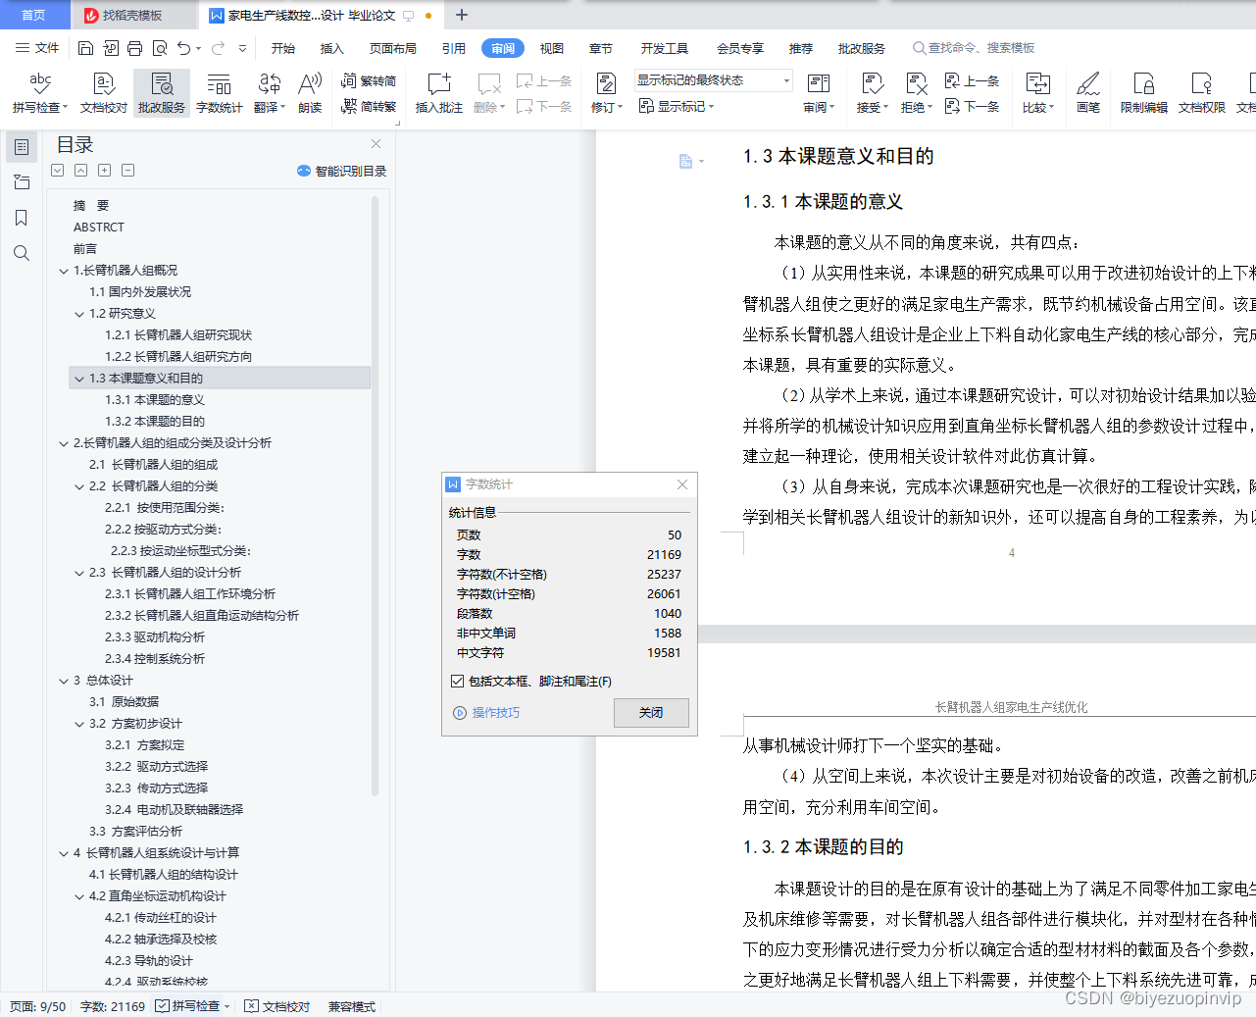Viewport: 1256px width, 1017px height.
Task: Open the 操作技巧 tips link
Action: [486, 713]
